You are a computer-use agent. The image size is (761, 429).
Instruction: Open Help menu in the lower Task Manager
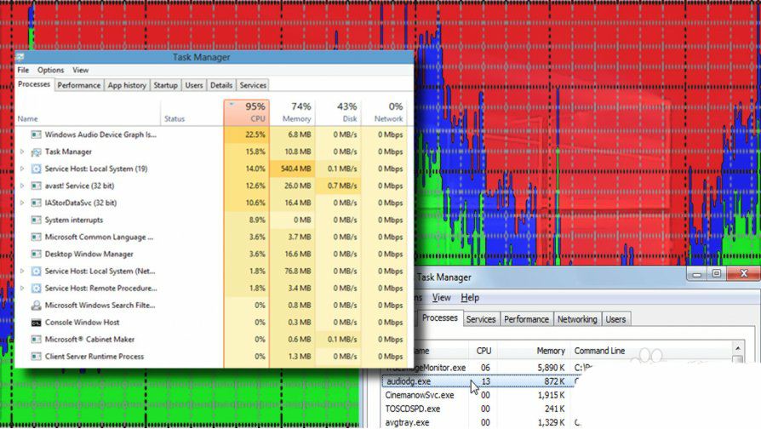(470, 298)
